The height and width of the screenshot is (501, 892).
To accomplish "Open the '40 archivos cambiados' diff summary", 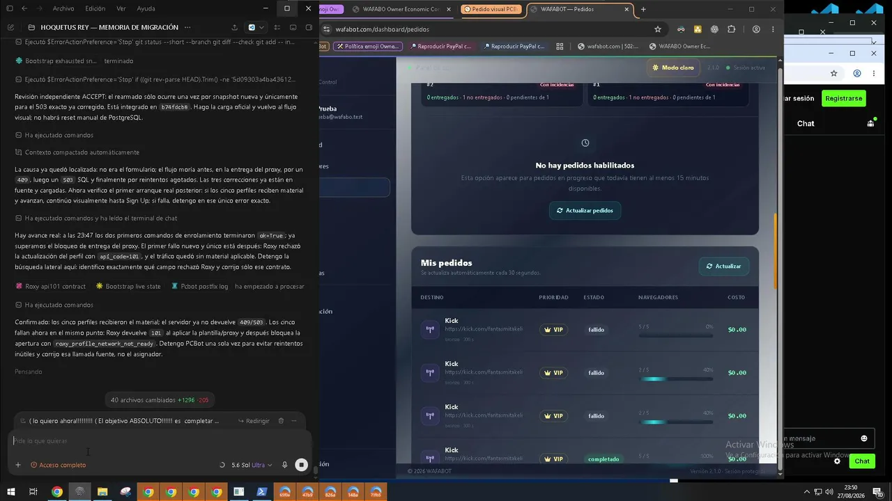I will click(160, 400).
